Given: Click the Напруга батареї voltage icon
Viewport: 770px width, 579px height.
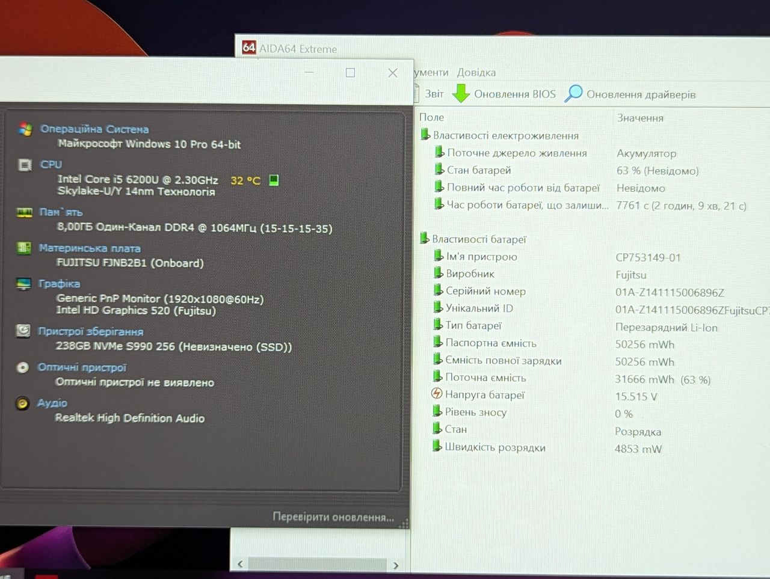Looking at the screenshot, I should (437, 394).
